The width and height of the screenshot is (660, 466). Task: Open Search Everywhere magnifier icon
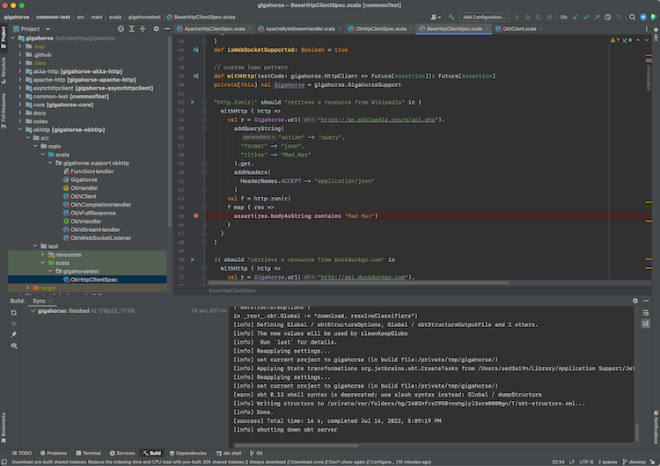(632, 18)
